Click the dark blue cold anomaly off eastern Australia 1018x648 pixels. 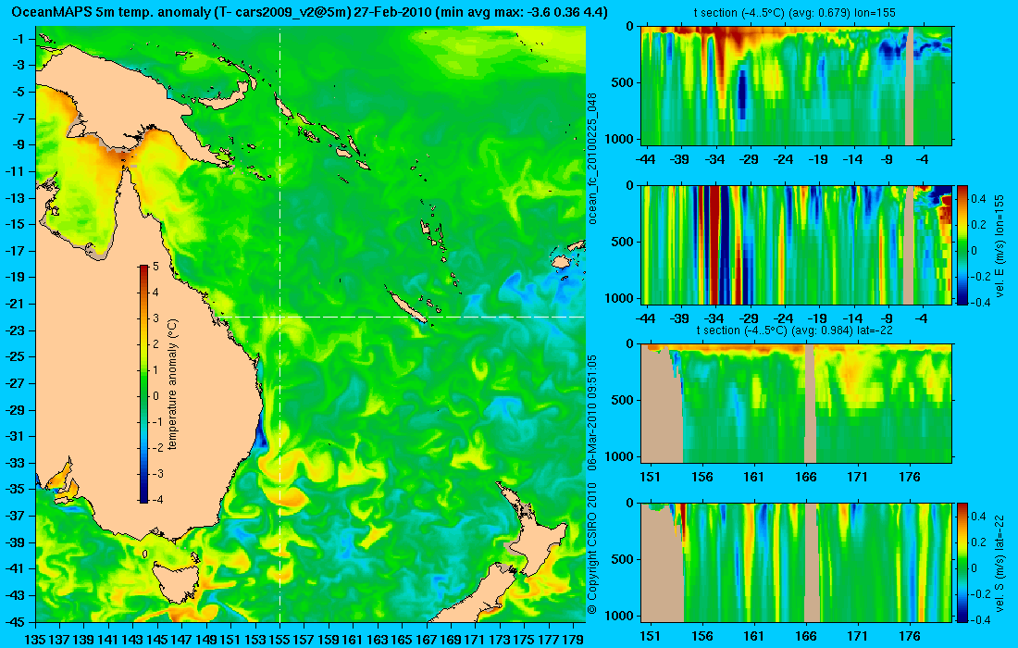tap(261, 434)
